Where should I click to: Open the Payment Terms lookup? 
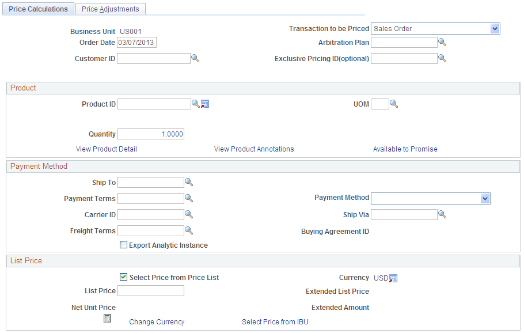point(189,198)
